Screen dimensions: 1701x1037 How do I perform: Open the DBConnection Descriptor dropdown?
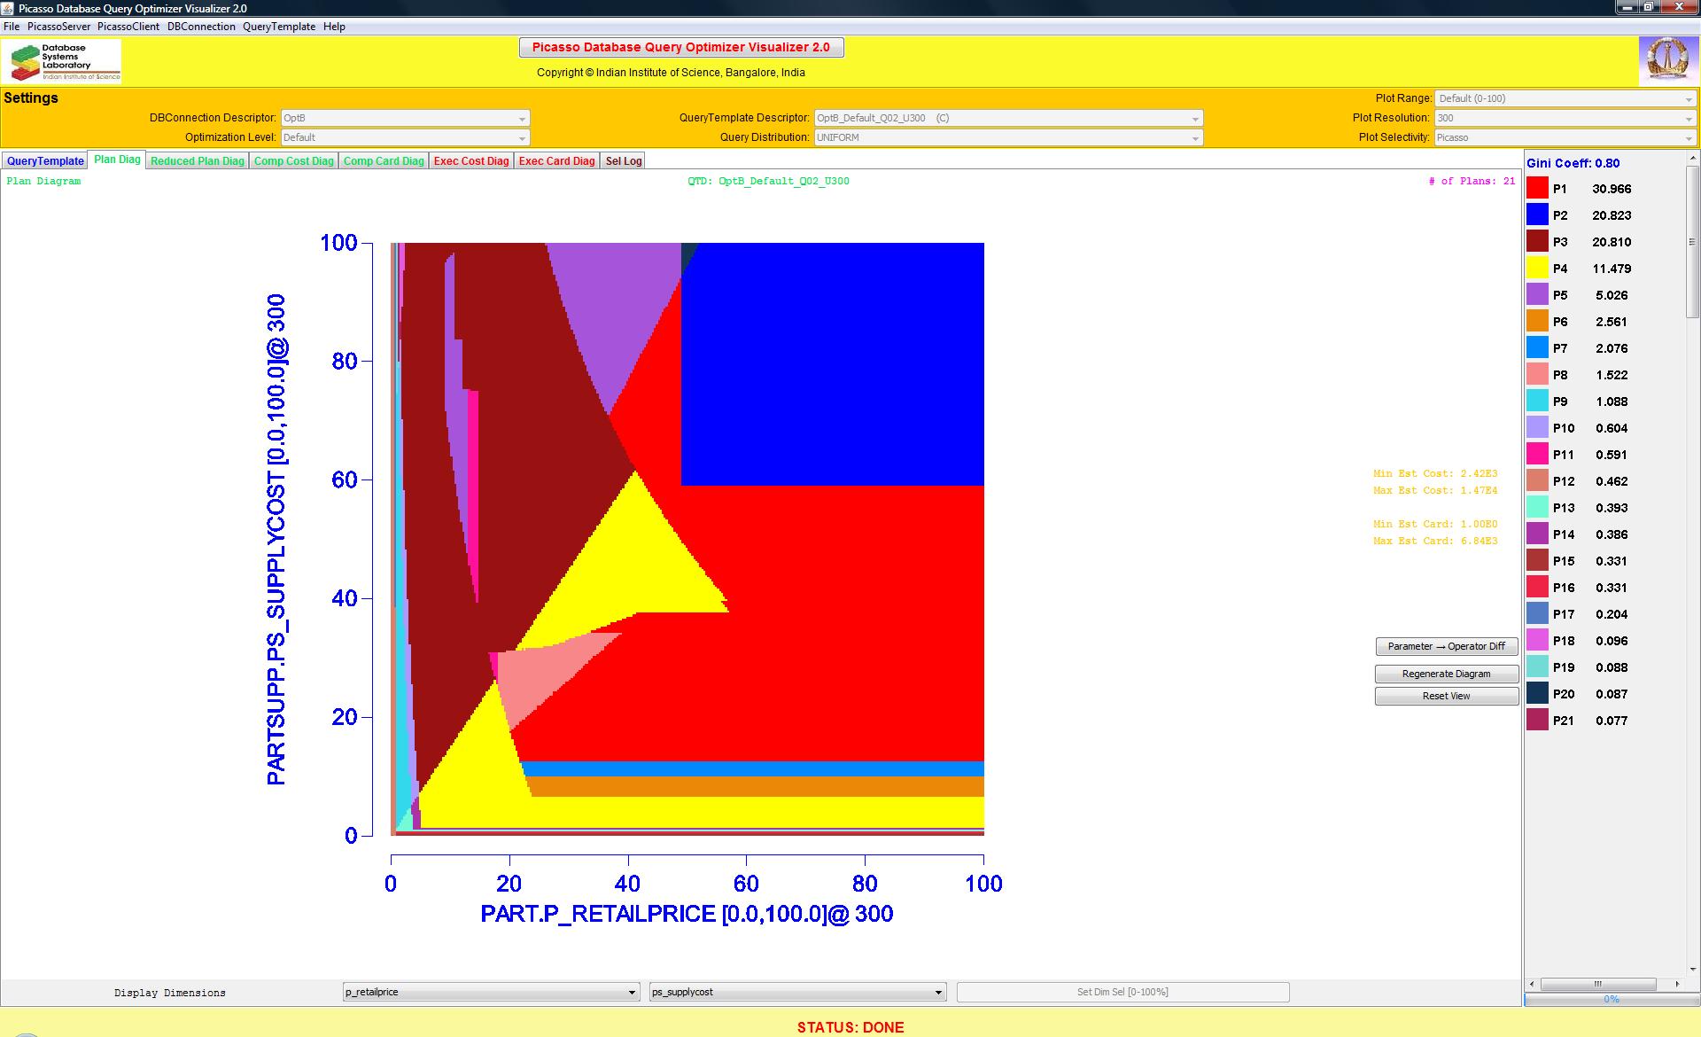pyautogui.click(x=405, y=118)
